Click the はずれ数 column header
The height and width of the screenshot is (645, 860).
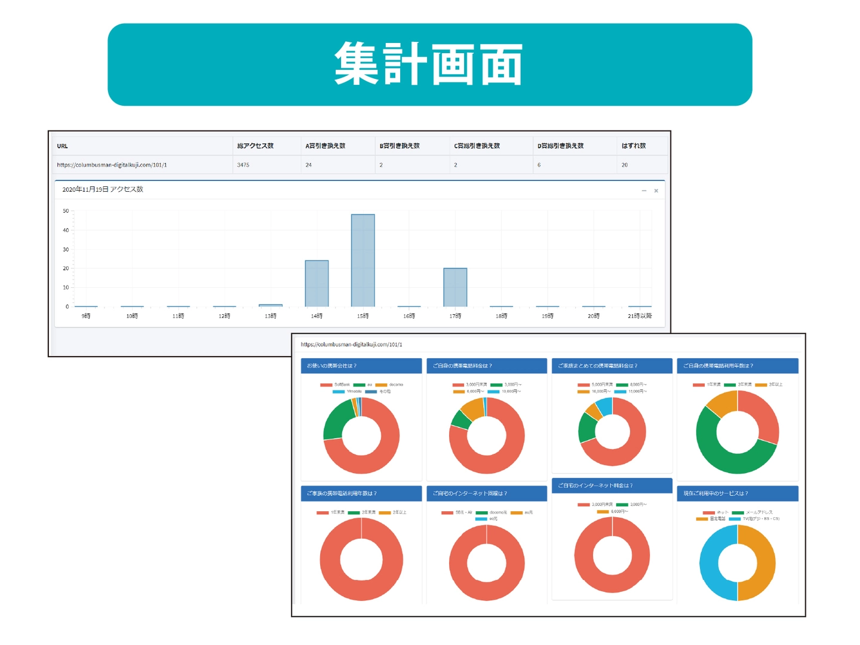633,146
